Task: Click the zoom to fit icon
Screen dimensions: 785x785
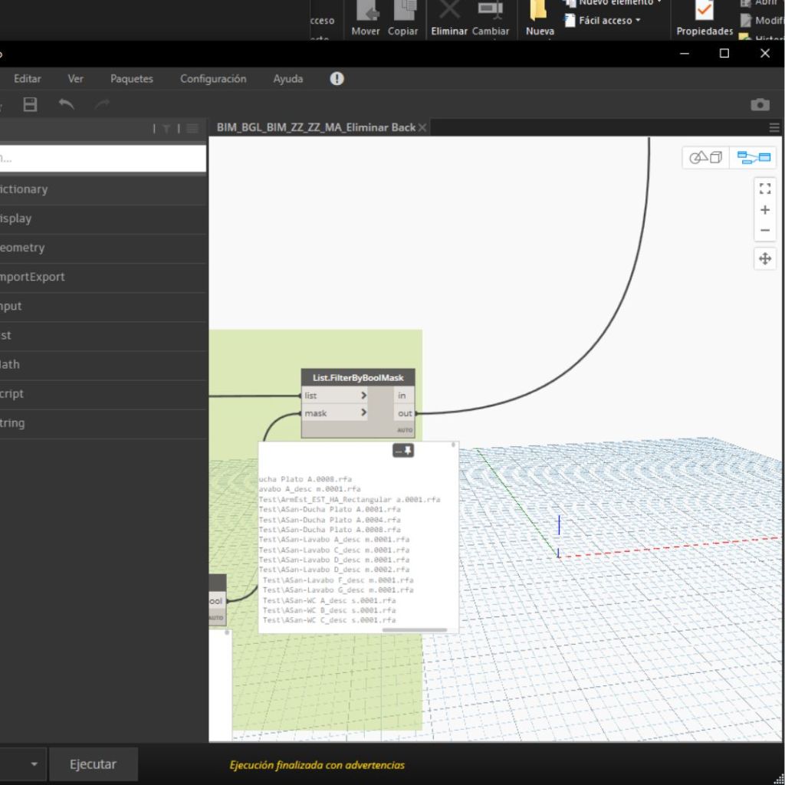Action: pyautogui.click(x=764, y=189)
